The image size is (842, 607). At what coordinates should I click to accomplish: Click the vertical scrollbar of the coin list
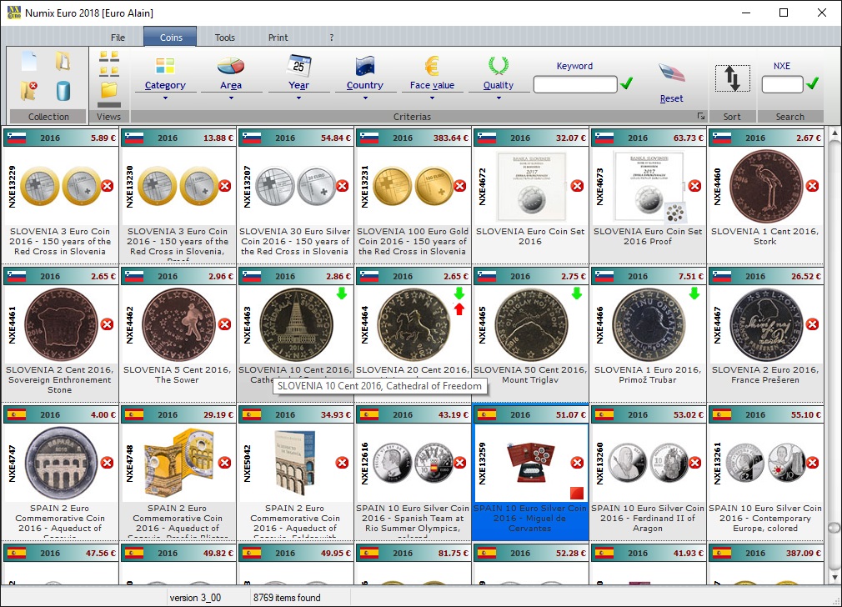(832, 334)
